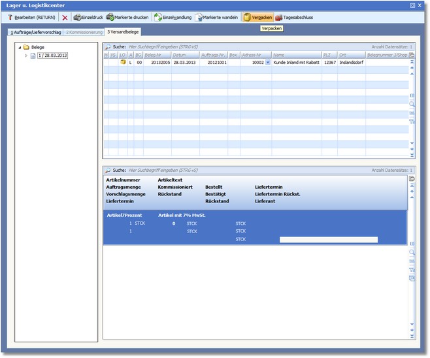Open the Adress-Nr dropdown in the 10002 row
The width and height of the screenshot is (430, 358).
[x=268, y=63]
